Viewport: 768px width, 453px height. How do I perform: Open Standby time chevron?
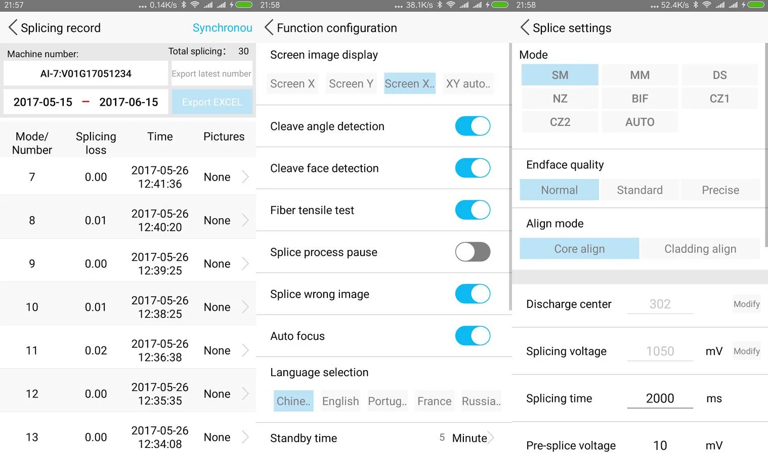(490, 438)
